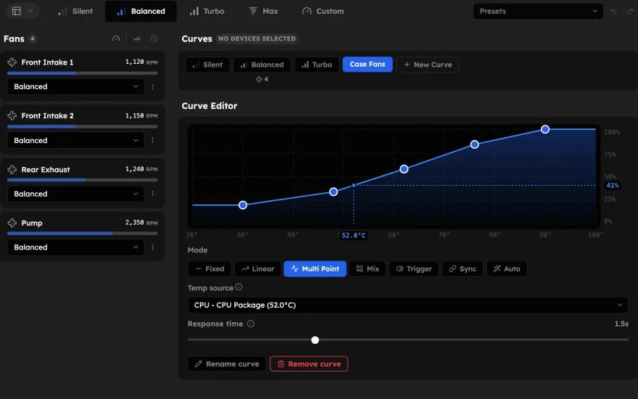Click the Temp source info icon
The image size is (638, 399).
tap(239, 287)
